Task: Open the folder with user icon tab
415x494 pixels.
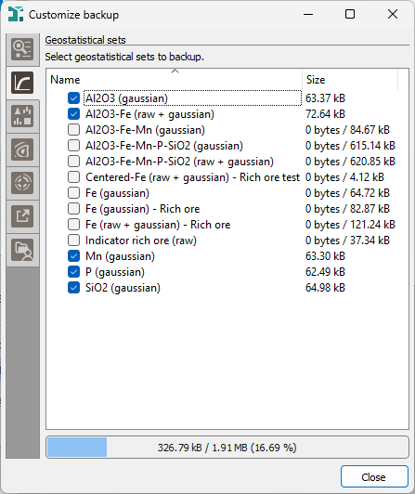Action: pos(22,250)
